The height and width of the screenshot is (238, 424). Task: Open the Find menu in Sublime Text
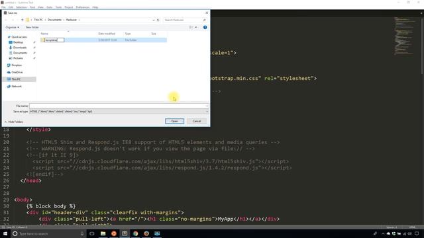click(x=32, y=7)
